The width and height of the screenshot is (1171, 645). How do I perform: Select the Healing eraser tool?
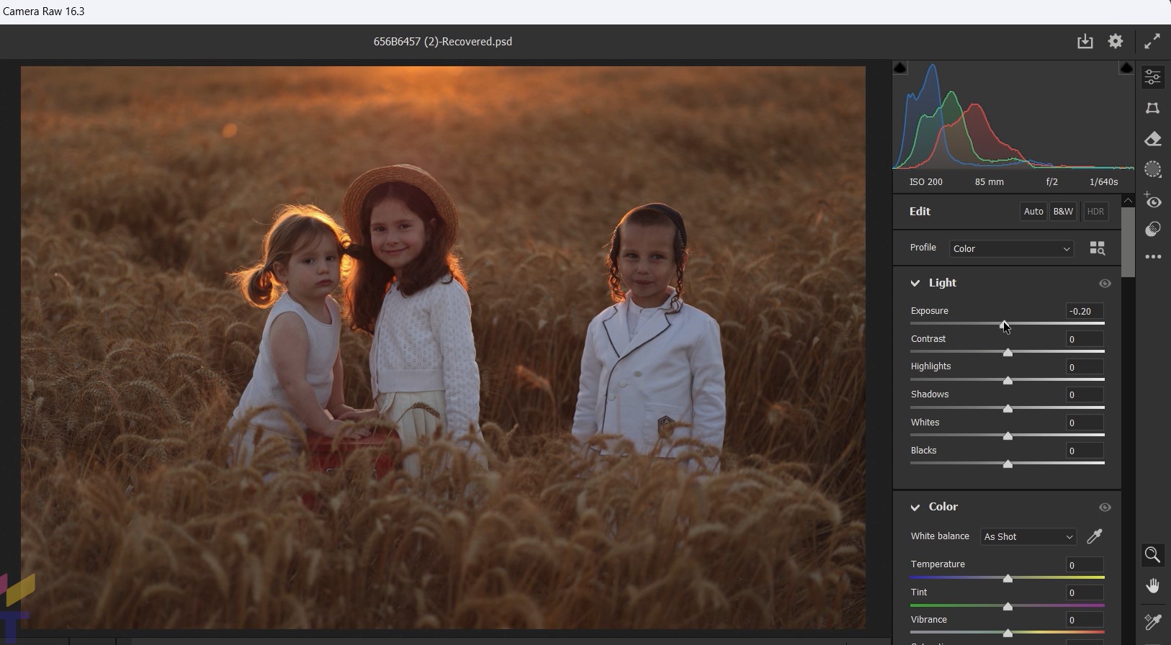coord(1152,139)
